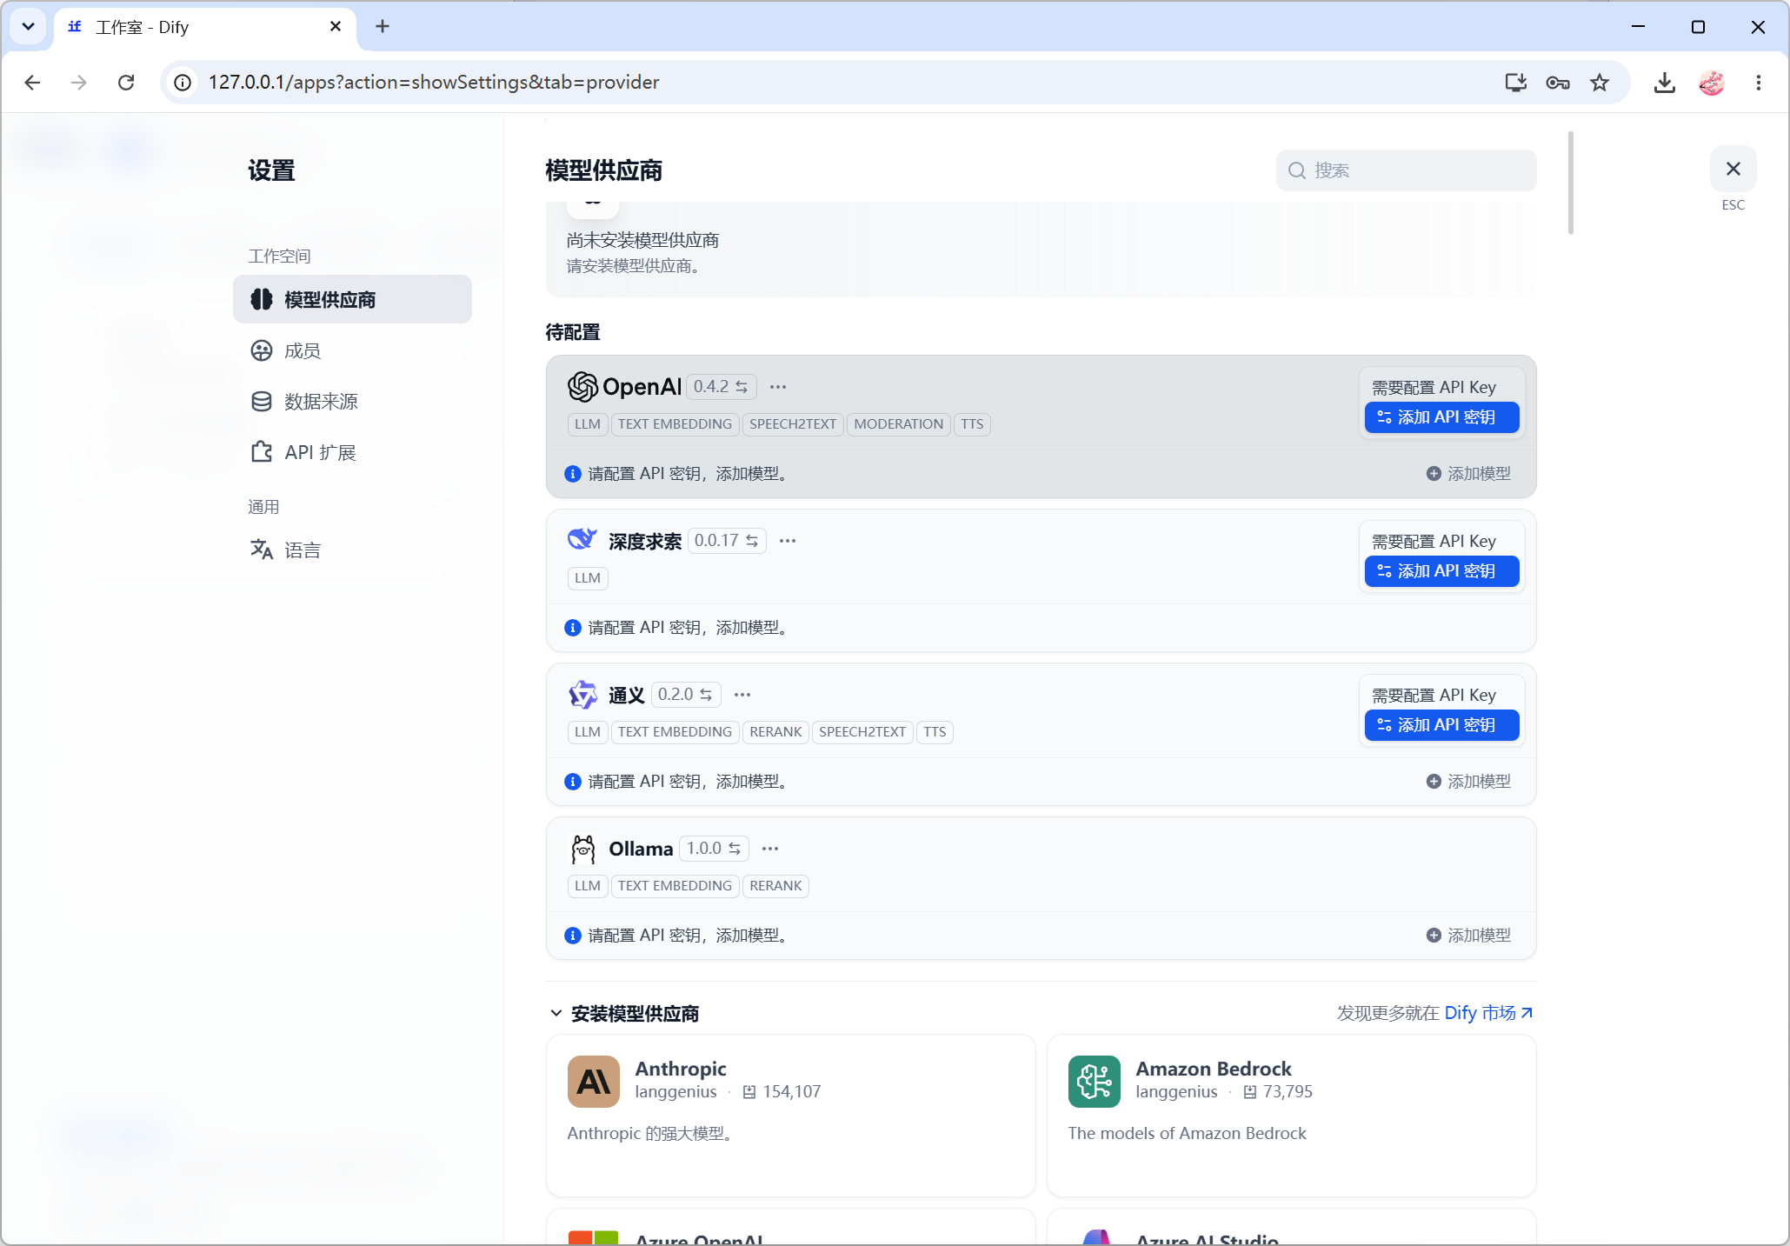The height and width of the screenshot is (1246, 1790).
Task: Add API key for OpenAI
Action: click(x=1441, y=417)
